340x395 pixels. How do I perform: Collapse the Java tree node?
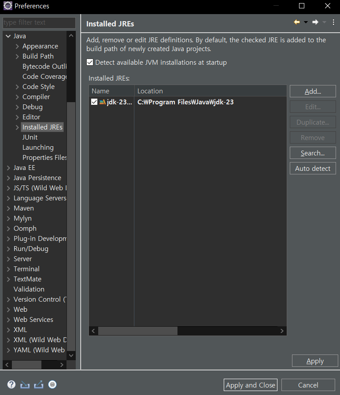point(8,36)
